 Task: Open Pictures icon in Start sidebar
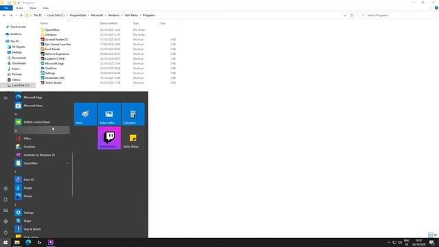[x=5, y=211]
